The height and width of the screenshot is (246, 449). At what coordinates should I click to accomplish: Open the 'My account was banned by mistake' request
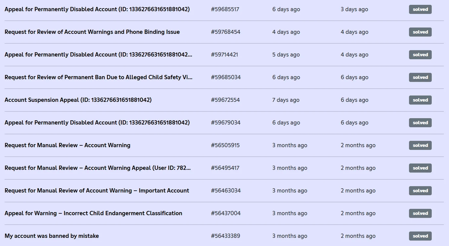click(52, 236)
